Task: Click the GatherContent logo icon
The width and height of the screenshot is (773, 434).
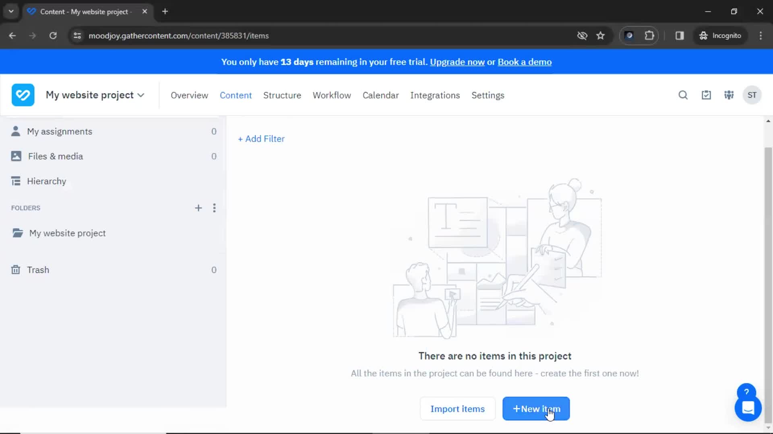Action: point(23,95)
